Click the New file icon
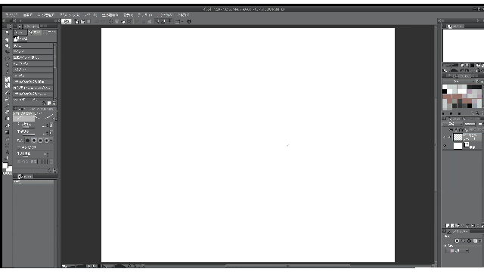 [76, 21]
